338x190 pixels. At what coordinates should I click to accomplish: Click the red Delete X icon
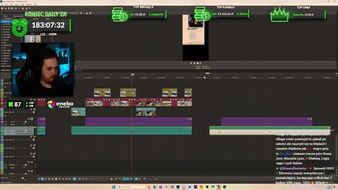91,179
